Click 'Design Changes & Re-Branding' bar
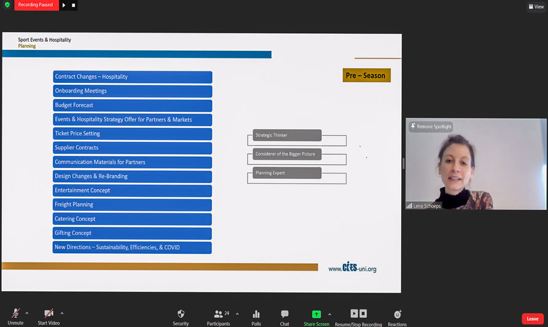Screen dimensions: 548x327 point(133,176)
